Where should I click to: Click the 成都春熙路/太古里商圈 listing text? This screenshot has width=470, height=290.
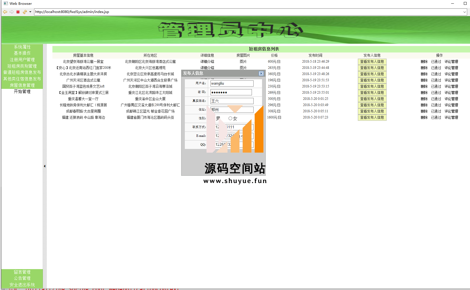point(83,111)
